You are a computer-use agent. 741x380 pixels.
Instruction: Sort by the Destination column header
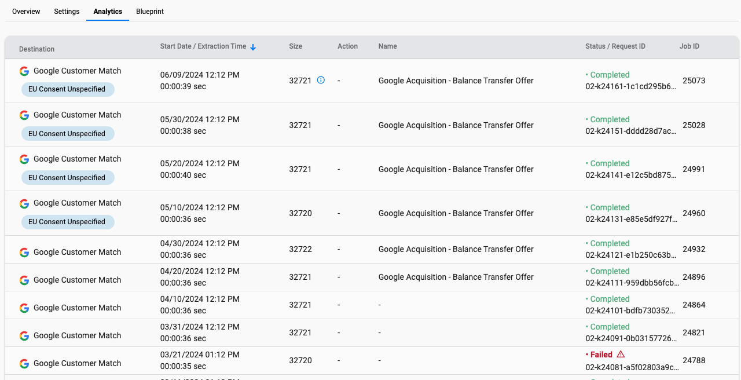tap(36, 49)
